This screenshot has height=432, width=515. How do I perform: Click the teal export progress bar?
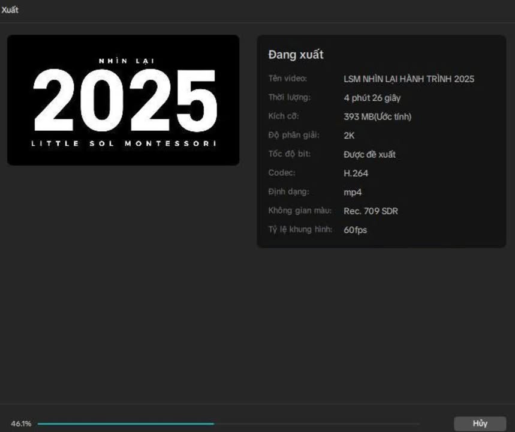click(126, 424)
